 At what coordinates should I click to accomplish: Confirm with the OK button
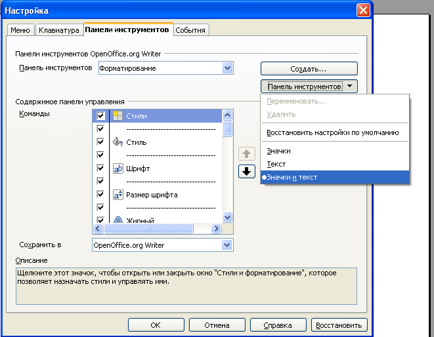tap(156, 325)
